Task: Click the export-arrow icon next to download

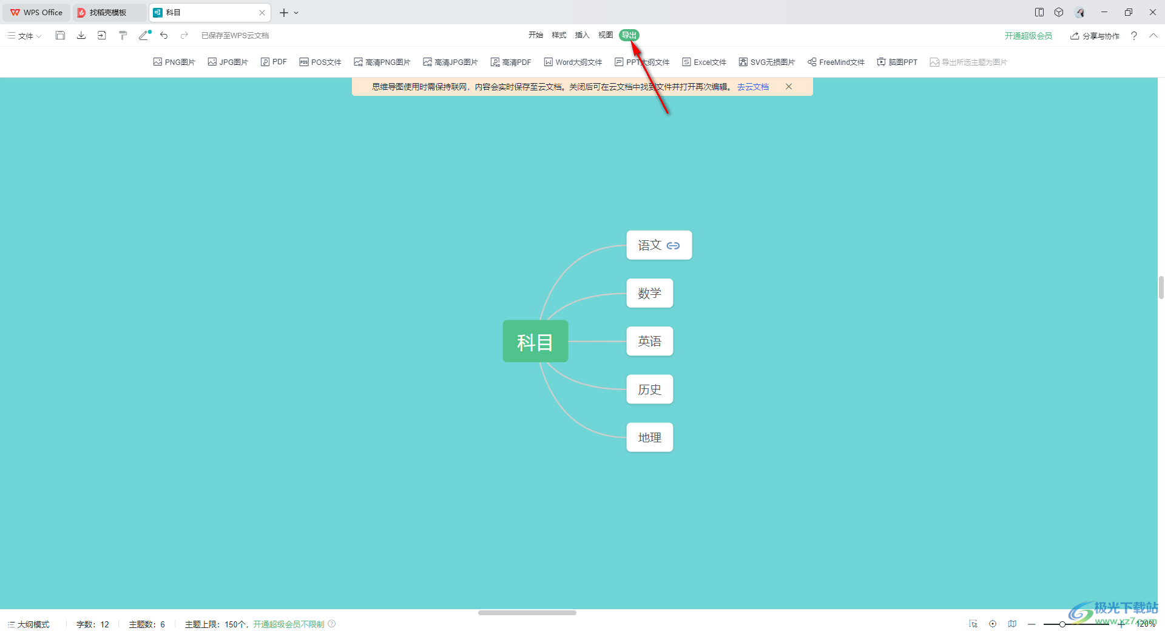Action: (101, 35)
